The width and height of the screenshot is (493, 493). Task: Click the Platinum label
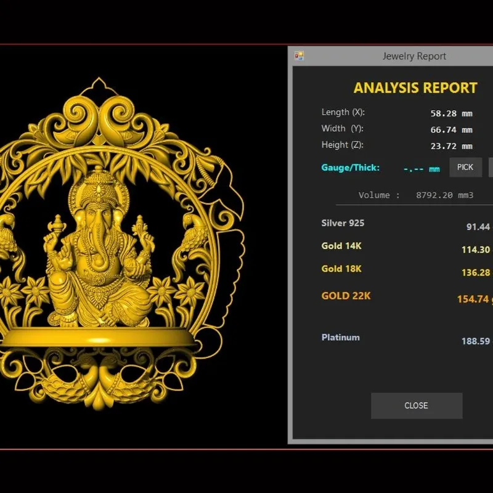point(341,338)
